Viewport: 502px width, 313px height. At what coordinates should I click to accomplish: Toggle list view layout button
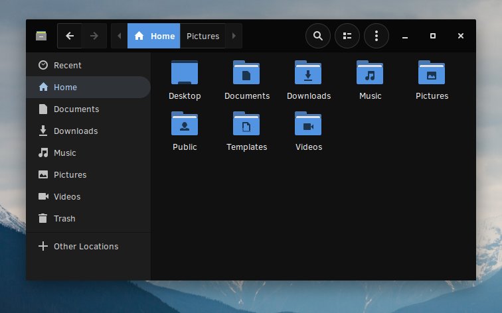pyautogui.click(x=347, y=36)
